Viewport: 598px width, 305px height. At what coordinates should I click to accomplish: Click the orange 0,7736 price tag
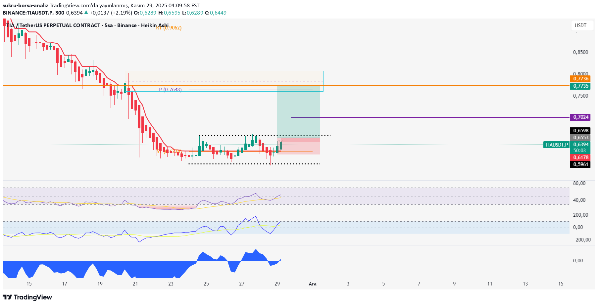pyautogui.click(x=580, y=79)
